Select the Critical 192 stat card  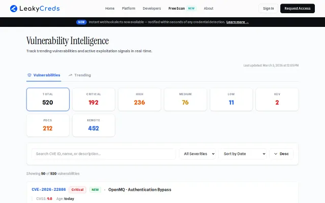coord(93,99)
